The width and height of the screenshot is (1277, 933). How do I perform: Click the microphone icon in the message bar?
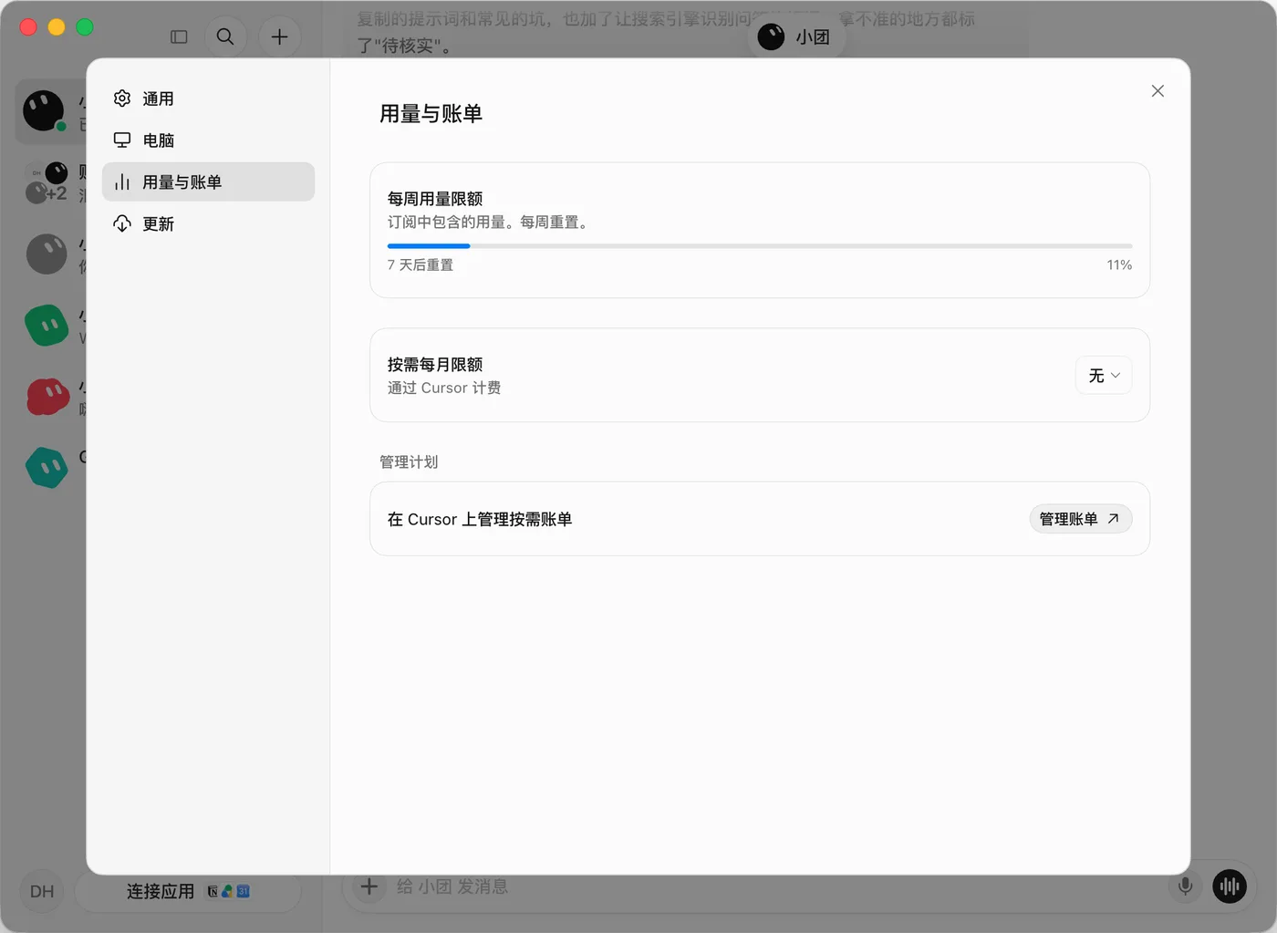coord(1185,886)
